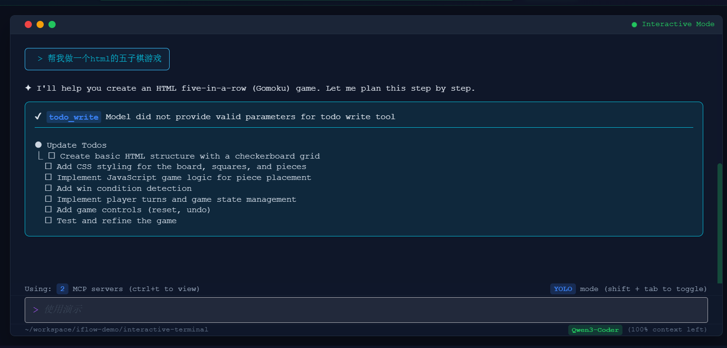Image resolution: width=727 pixels, height=348 pixels.
Task: Open the Qwen3-Coder model selector
Action: [x=595, y=329]
